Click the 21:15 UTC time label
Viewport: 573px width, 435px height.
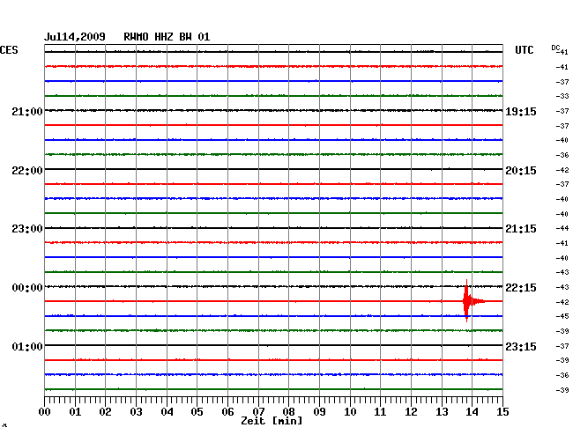(x=521, y=229)
